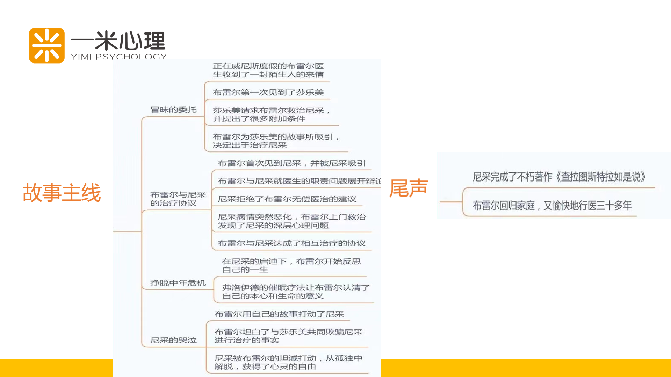Click the 尼采的哭泣 node
The height and width of the screenshot is (377, 671).
click(x=173, y=340)
